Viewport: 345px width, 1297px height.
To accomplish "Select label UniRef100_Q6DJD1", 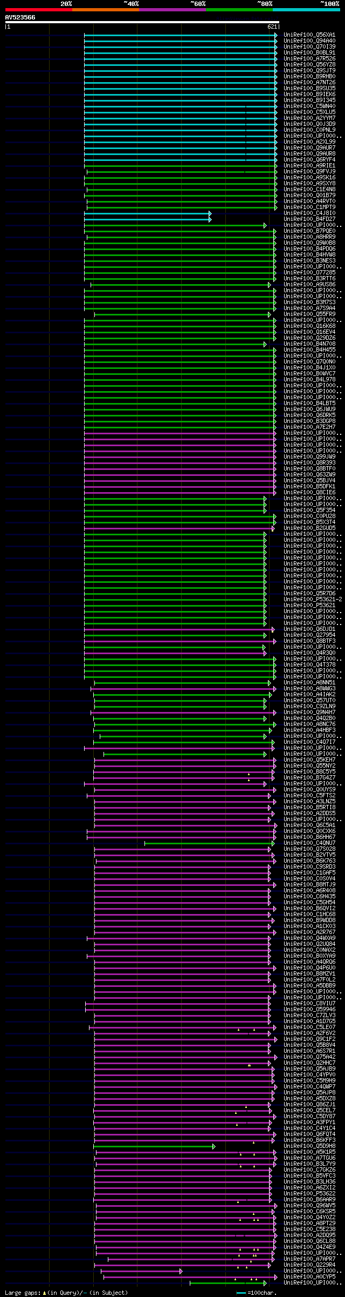I will pos(309,629).
